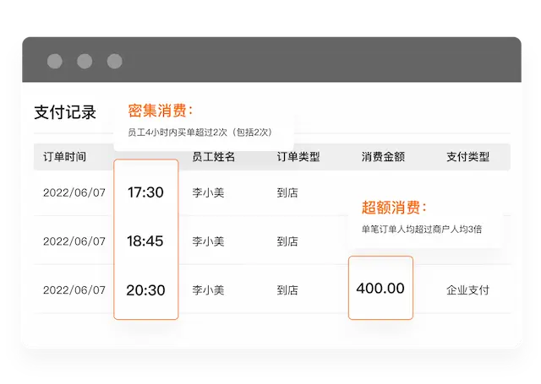The image size is (541, 384).
Task: Click the 企业支付 payment type cell
Action: pos(467,290)
